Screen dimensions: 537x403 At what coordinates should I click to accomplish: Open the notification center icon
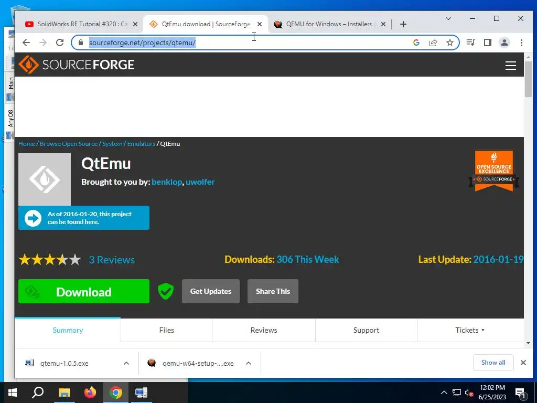tap(520, 393)
